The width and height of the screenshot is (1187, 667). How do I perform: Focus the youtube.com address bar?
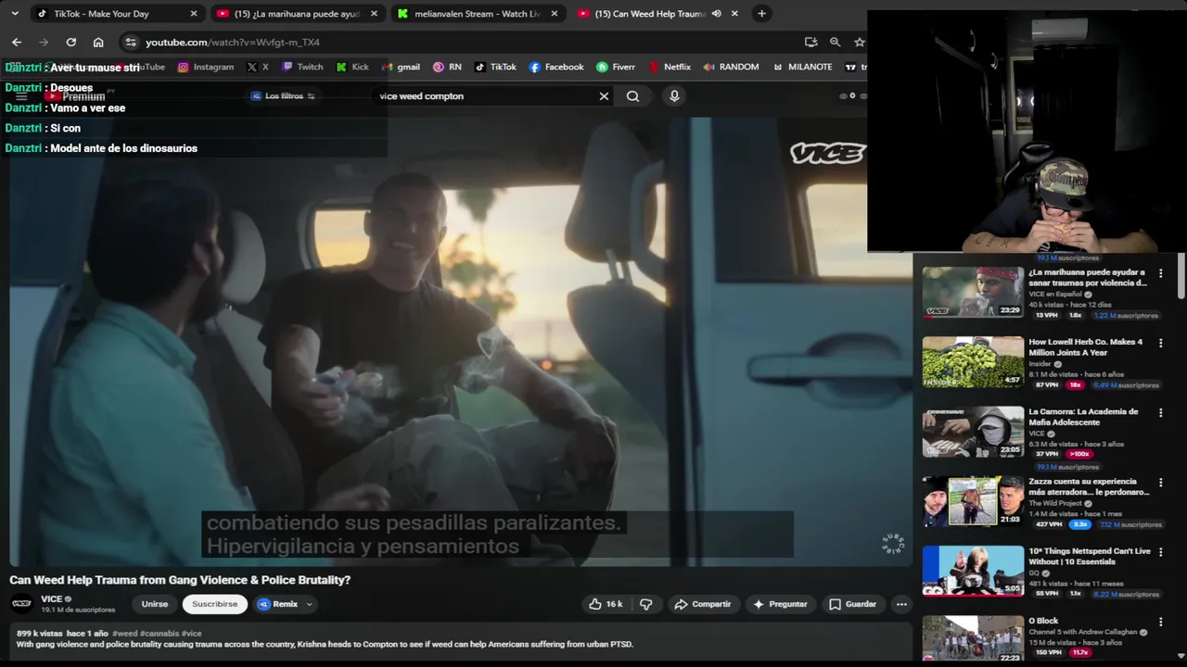click(x=464, y=42)
